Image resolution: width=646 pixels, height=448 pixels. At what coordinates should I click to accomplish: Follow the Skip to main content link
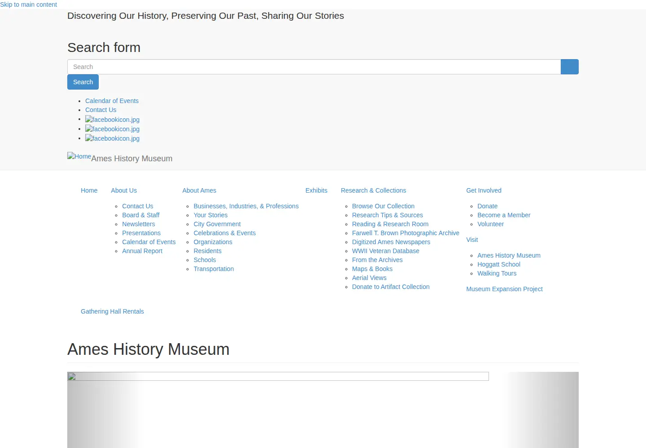point(28,4)
